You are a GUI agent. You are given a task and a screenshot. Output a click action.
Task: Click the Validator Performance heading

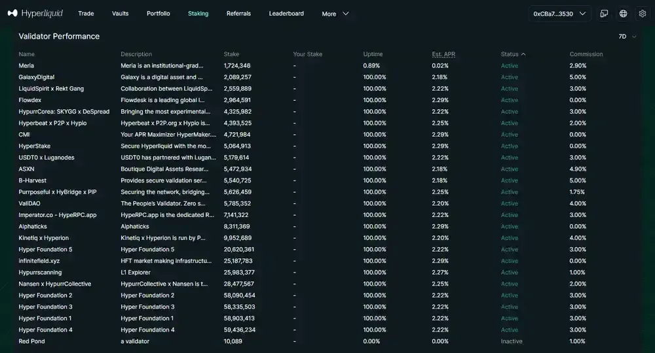[x=59, y=36]
